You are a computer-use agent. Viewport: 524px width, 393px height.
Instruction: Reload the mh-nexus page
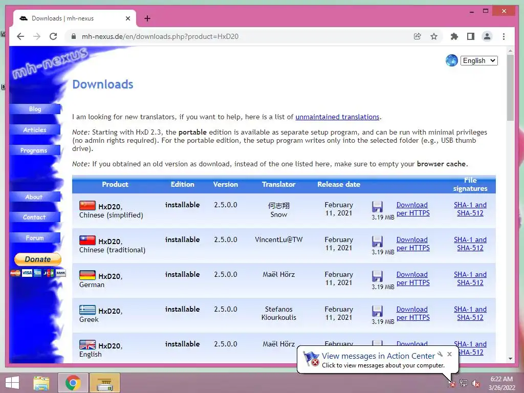point(53,36)
